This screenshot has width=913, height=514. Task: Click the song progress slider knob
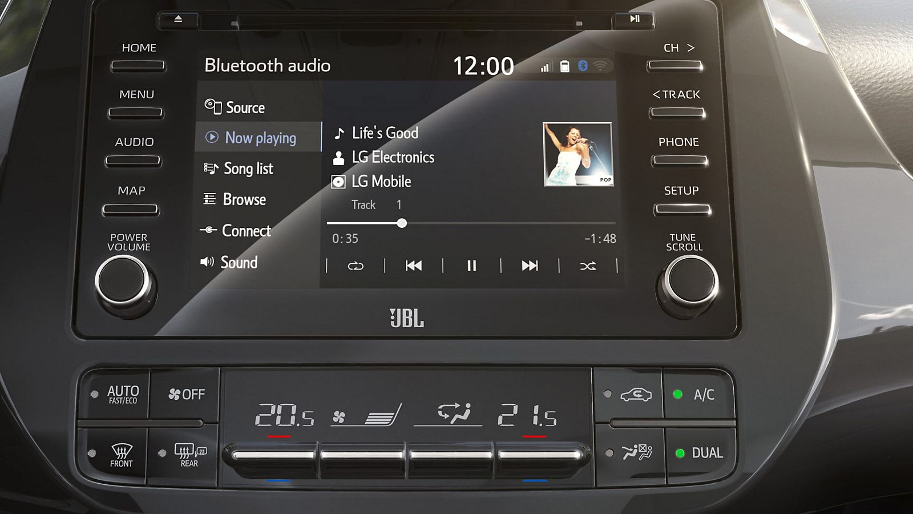pos(402,223)
